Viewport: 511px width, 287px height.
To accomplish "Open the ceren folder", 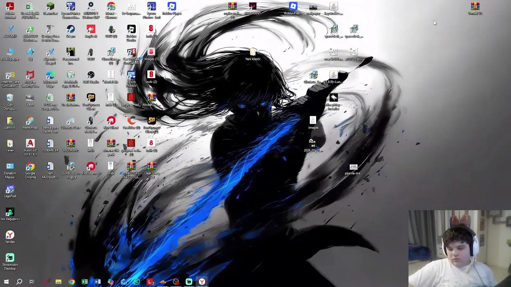I will (x=10, y=146).
